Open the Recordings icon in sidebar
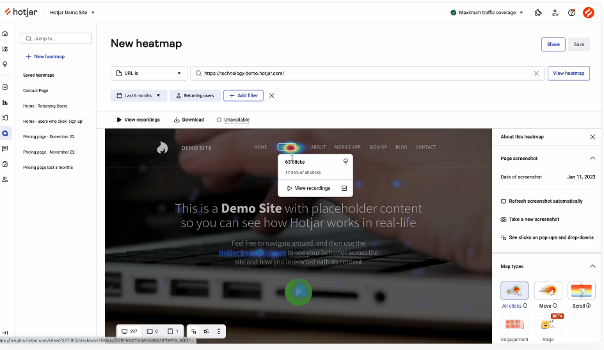604x350 pixels. pyautogui.click(x=5, y=118)
